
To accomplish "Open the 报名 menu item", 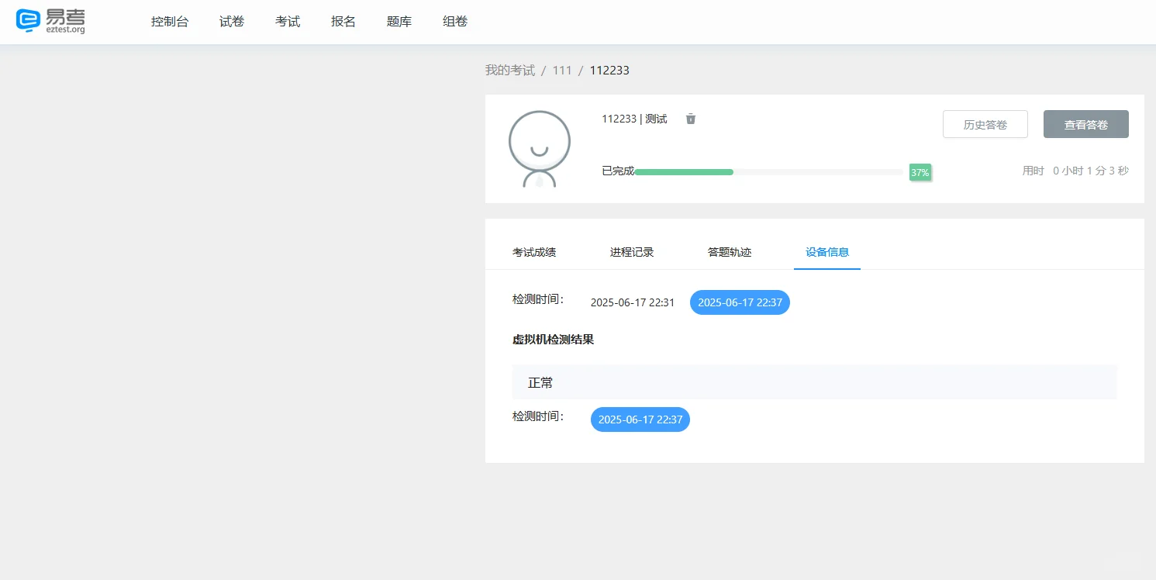I will [343, 21].
